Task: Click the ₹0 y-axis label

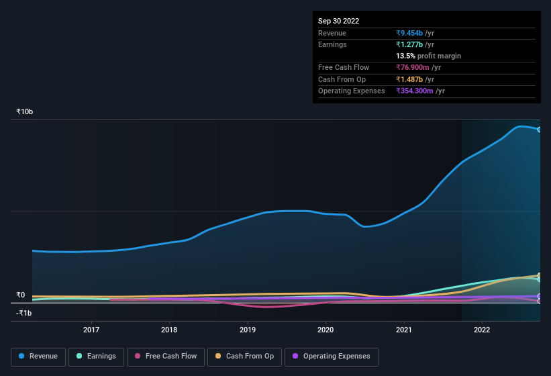Action: [x=21, y=295]
